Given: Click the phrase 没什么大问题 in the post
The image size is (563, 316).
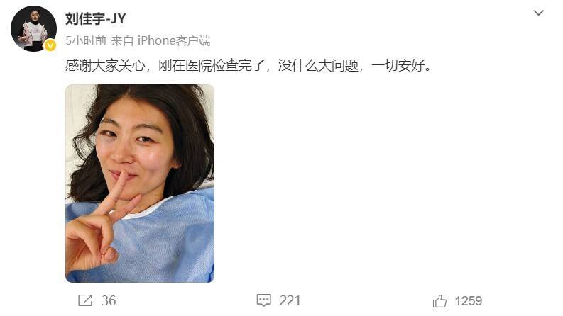Looking at the screenshot, I should pyautogui.click(x=318, y=66).
